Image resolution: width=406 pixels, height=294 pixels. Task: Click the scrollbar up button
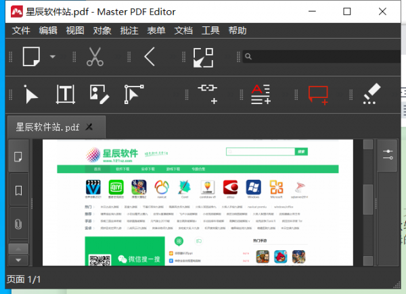click(368, 144)
